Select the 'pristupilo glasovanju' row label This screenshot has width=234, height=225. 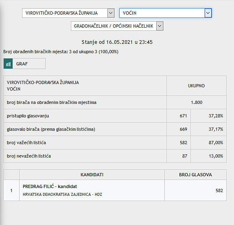click(x=28, y=116)
